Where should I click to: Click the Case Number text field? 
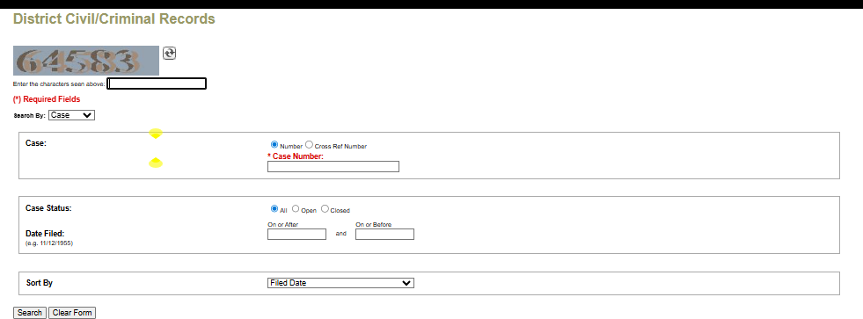point(333,167)
